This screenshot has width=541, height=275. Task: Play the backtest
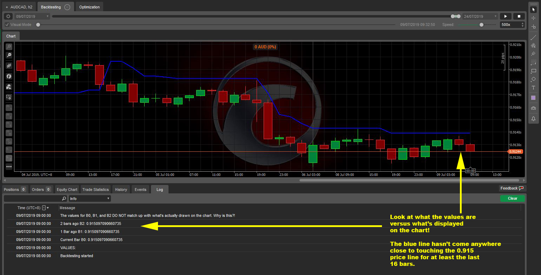tap(506, 16)
